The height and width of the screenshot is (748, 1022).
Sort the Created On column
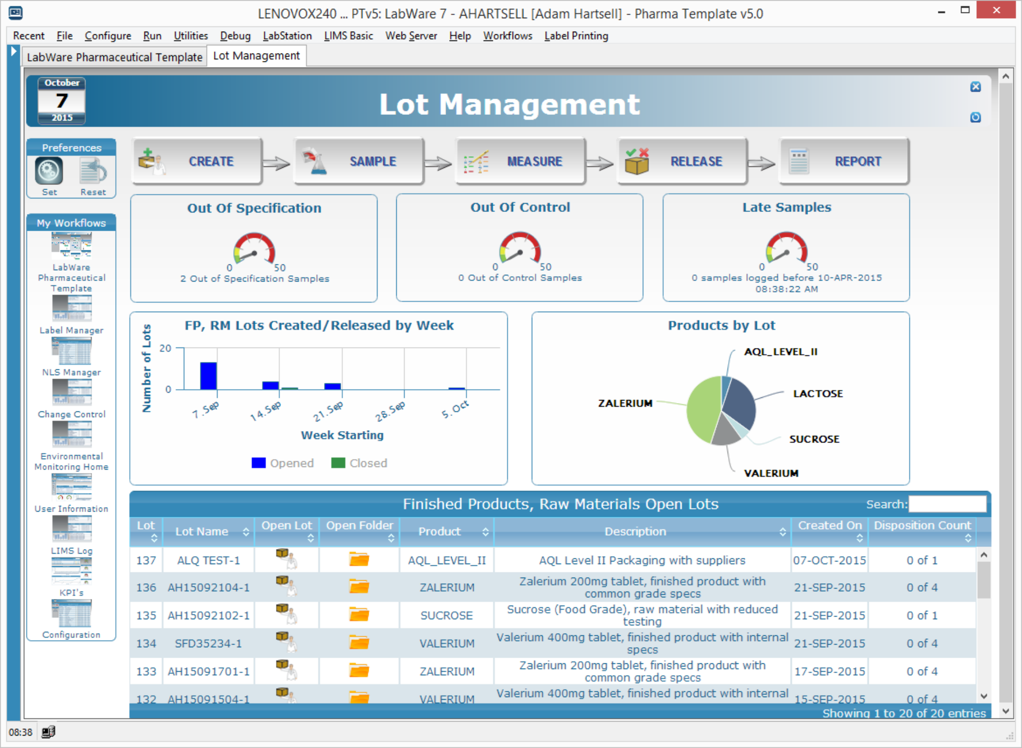[x=829, y=530]
